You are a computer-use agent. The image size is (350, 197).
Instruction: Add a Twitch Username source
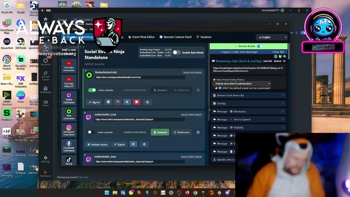point(69,99)
